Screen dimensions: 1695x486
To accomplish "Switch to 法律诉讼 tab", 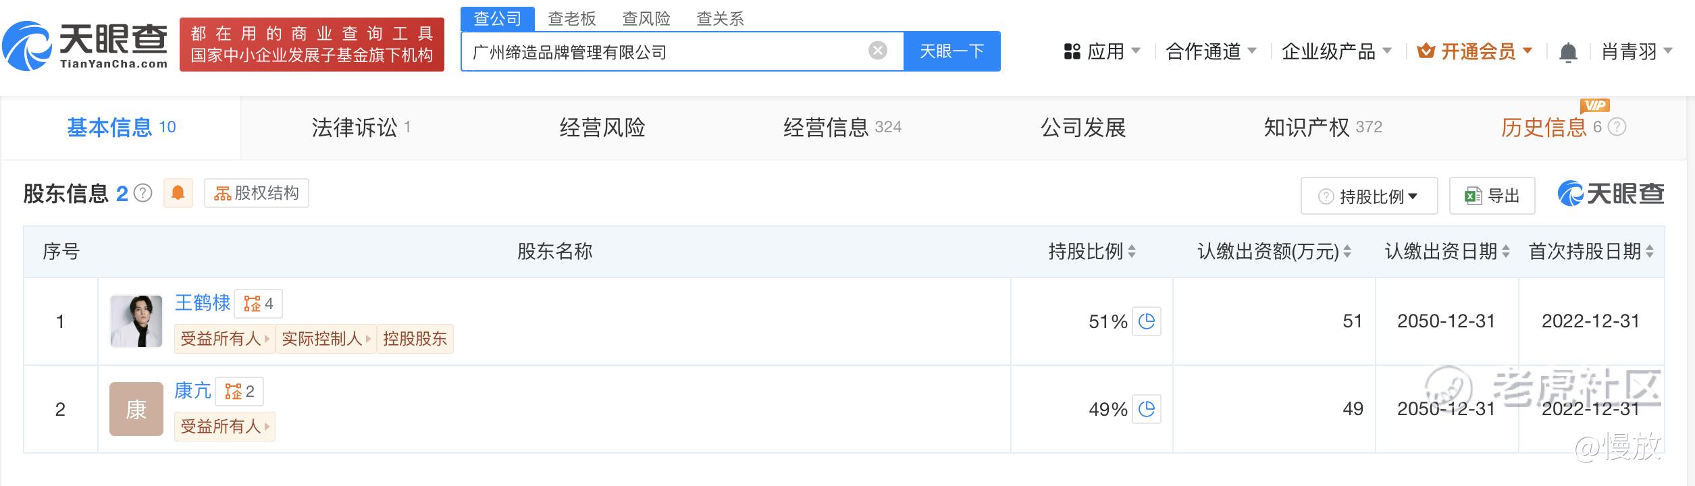I will (x=361, y=128).
